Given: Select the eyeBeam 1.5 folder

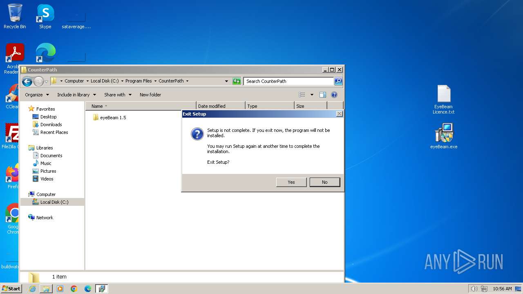Looking at the screenshot, I should [x=110, y=118].
